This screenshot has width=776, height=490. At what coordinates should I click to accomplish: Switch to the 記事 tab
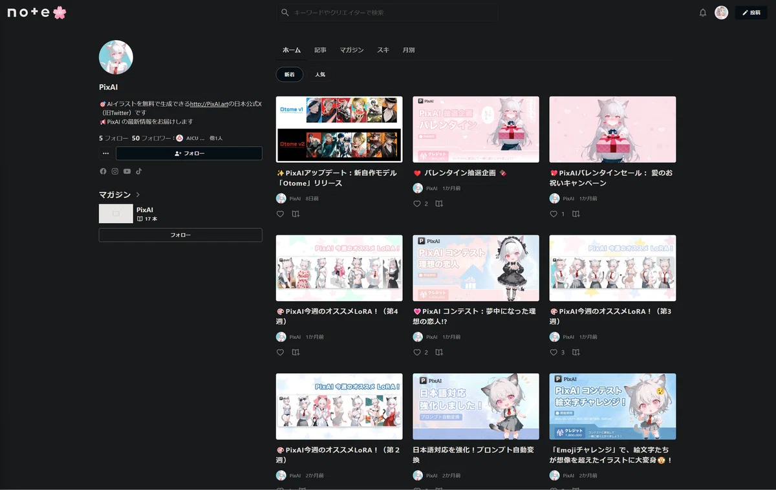pyautogui.click(x=320, y=50)
